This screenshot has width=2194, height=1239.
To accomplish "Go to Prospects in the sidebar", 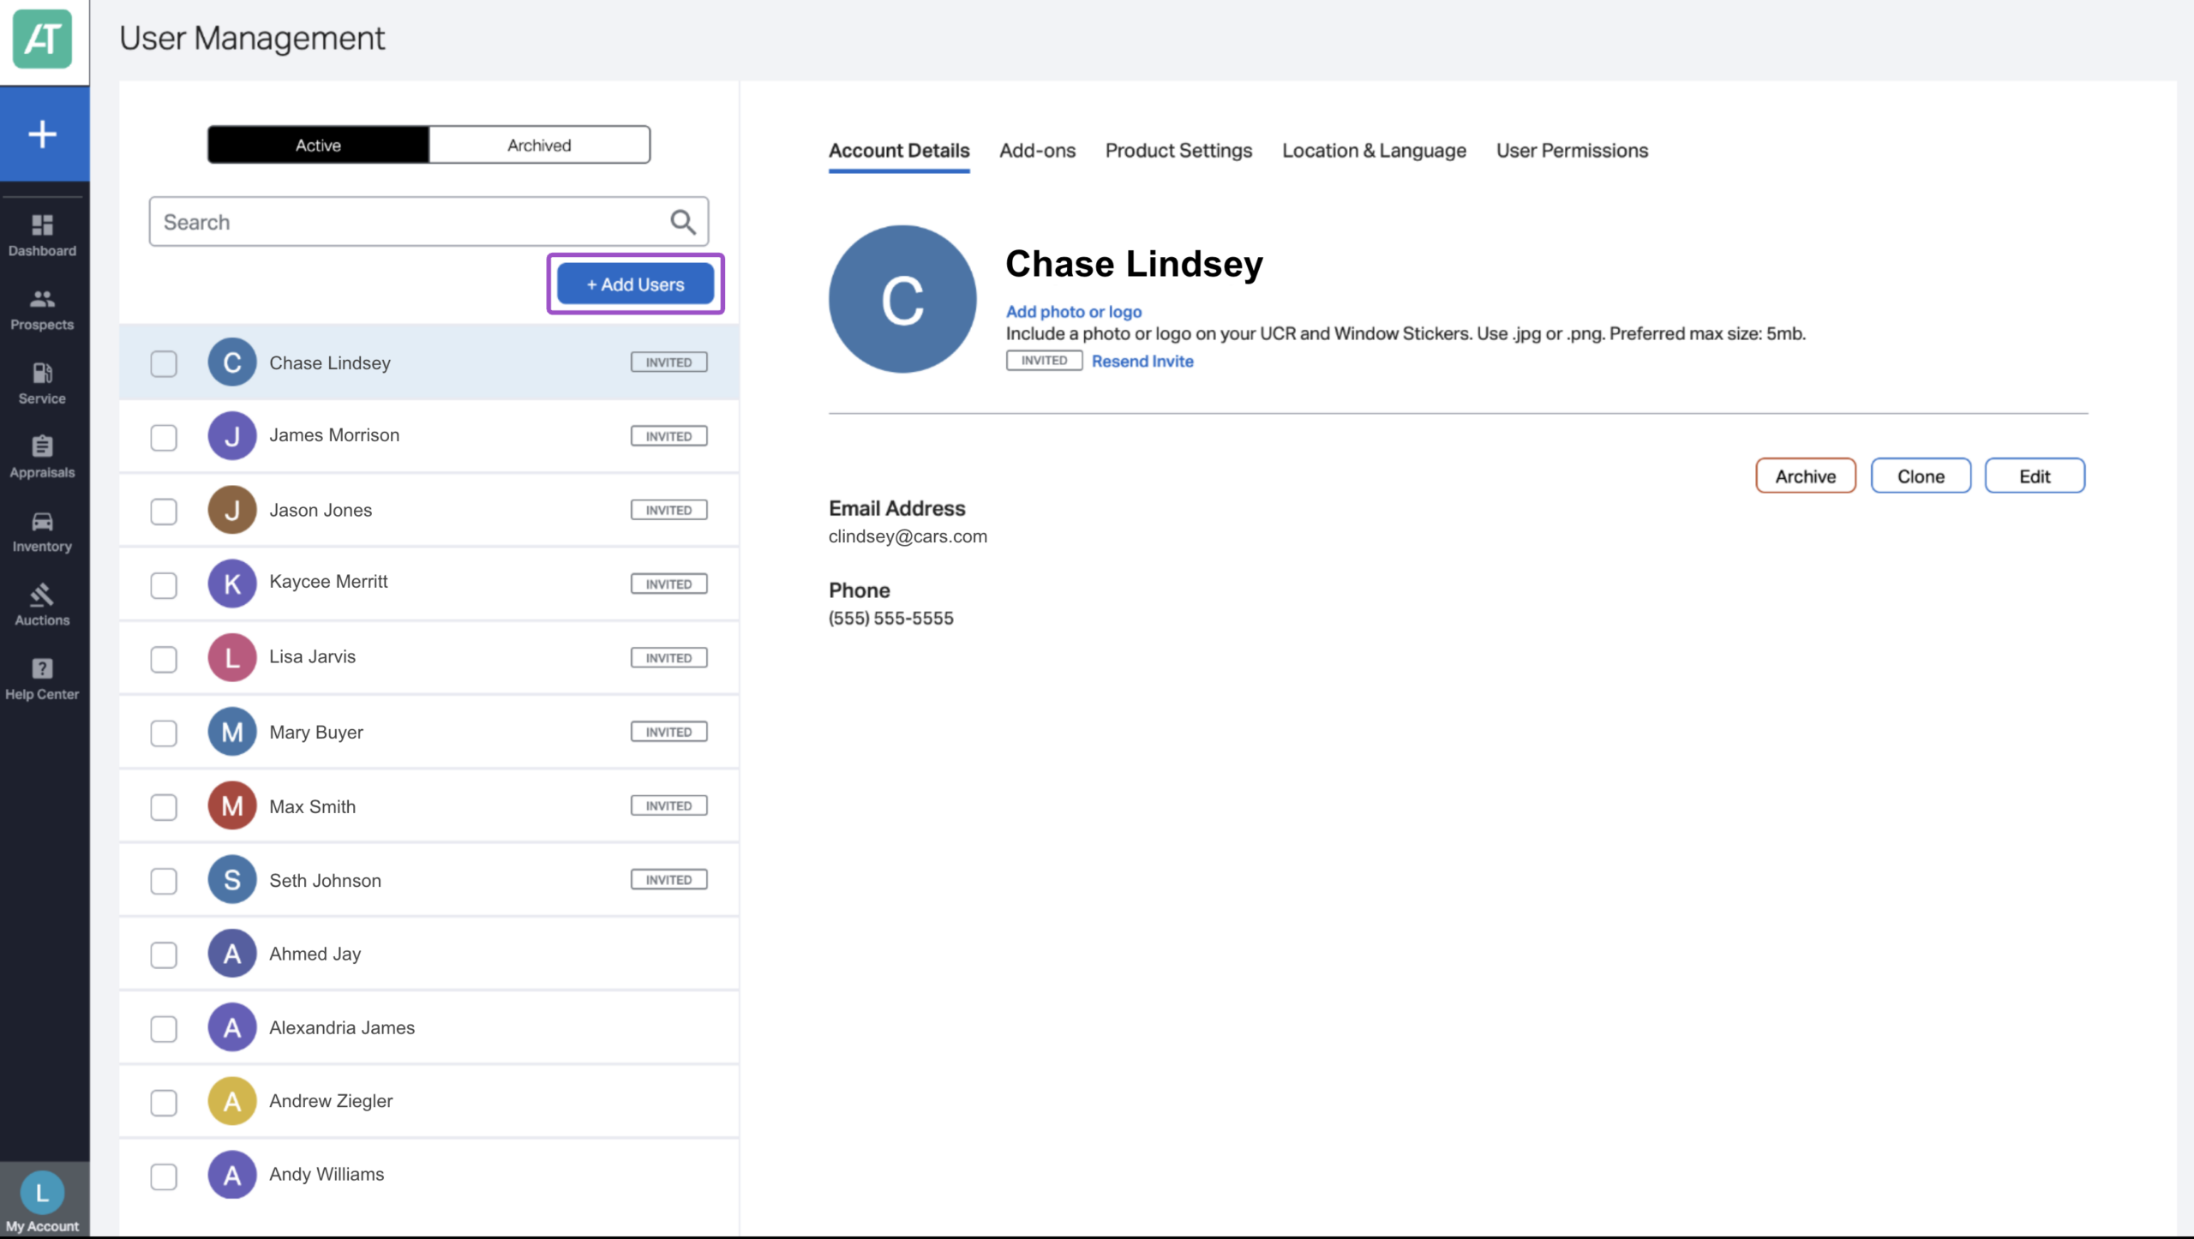I will click(x=42, y=309).
